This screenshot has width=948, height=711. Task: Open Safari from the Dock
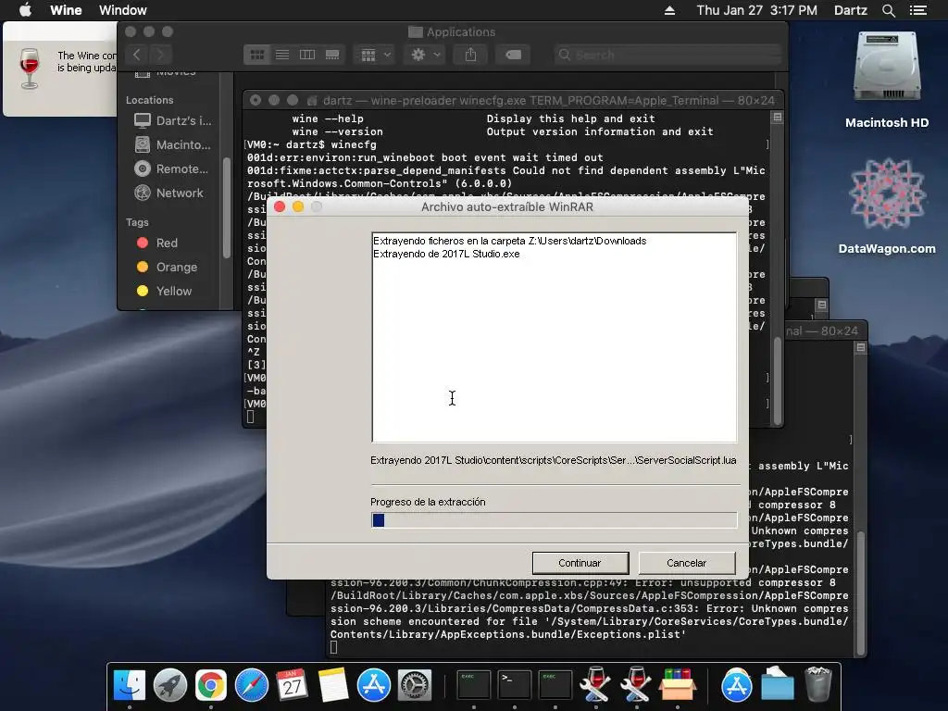(x=252, y=685)
